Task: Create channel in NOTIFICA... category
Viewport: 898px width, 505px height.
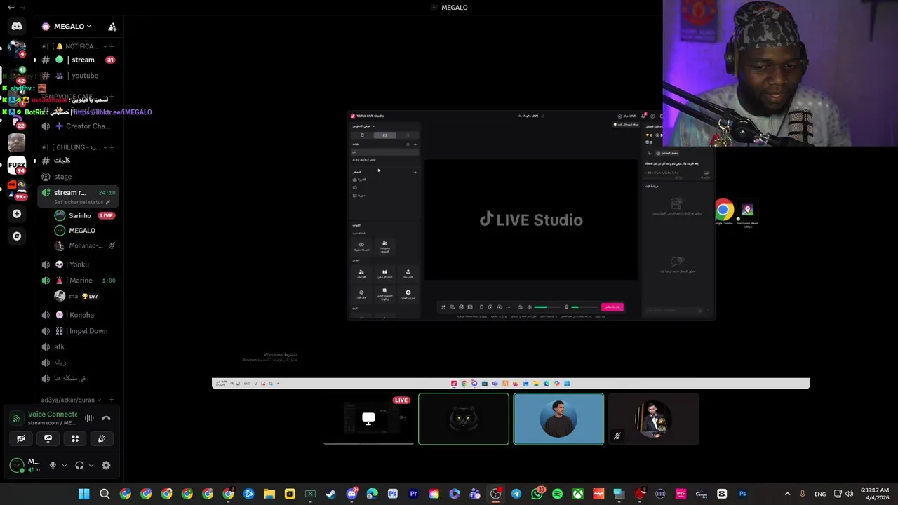Action: click(x=112, y=46)
